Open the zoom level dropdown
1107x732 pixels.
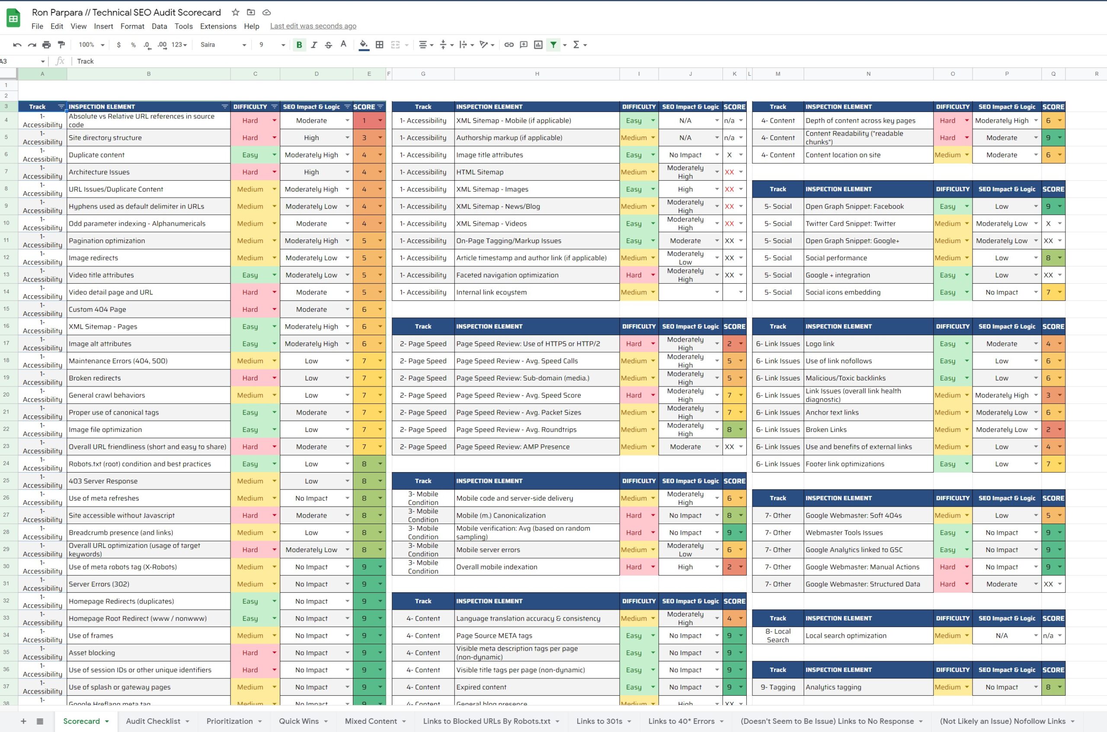click(x=92, y=45)
